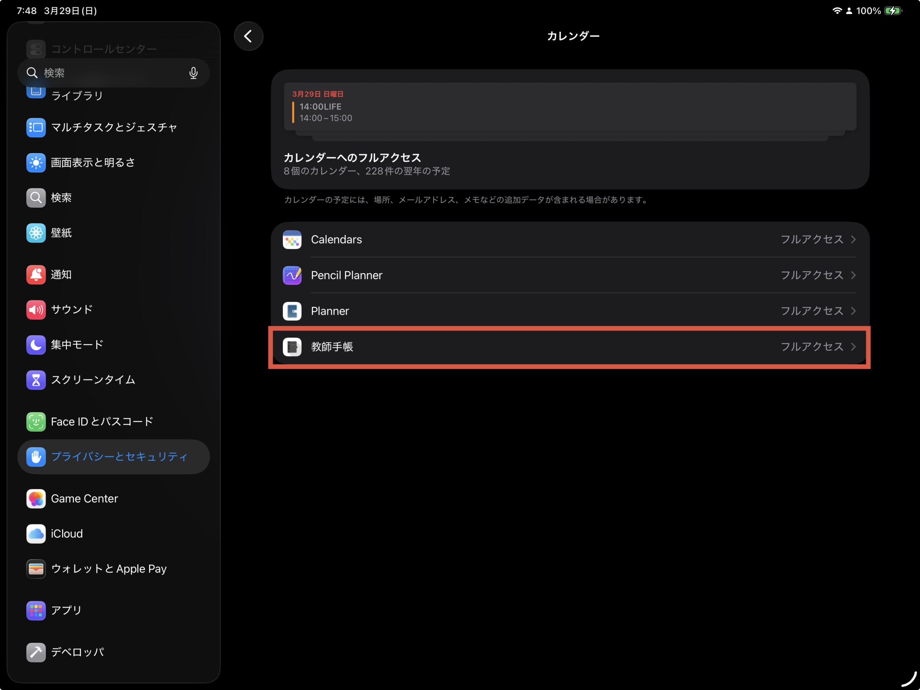
Task: Open 通知 bell icon settings
Action: point(36,275)
